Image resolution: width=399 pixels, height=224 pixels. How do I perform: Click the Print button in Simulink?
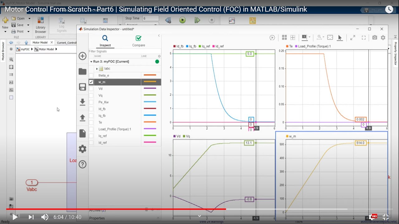[18, 31]
